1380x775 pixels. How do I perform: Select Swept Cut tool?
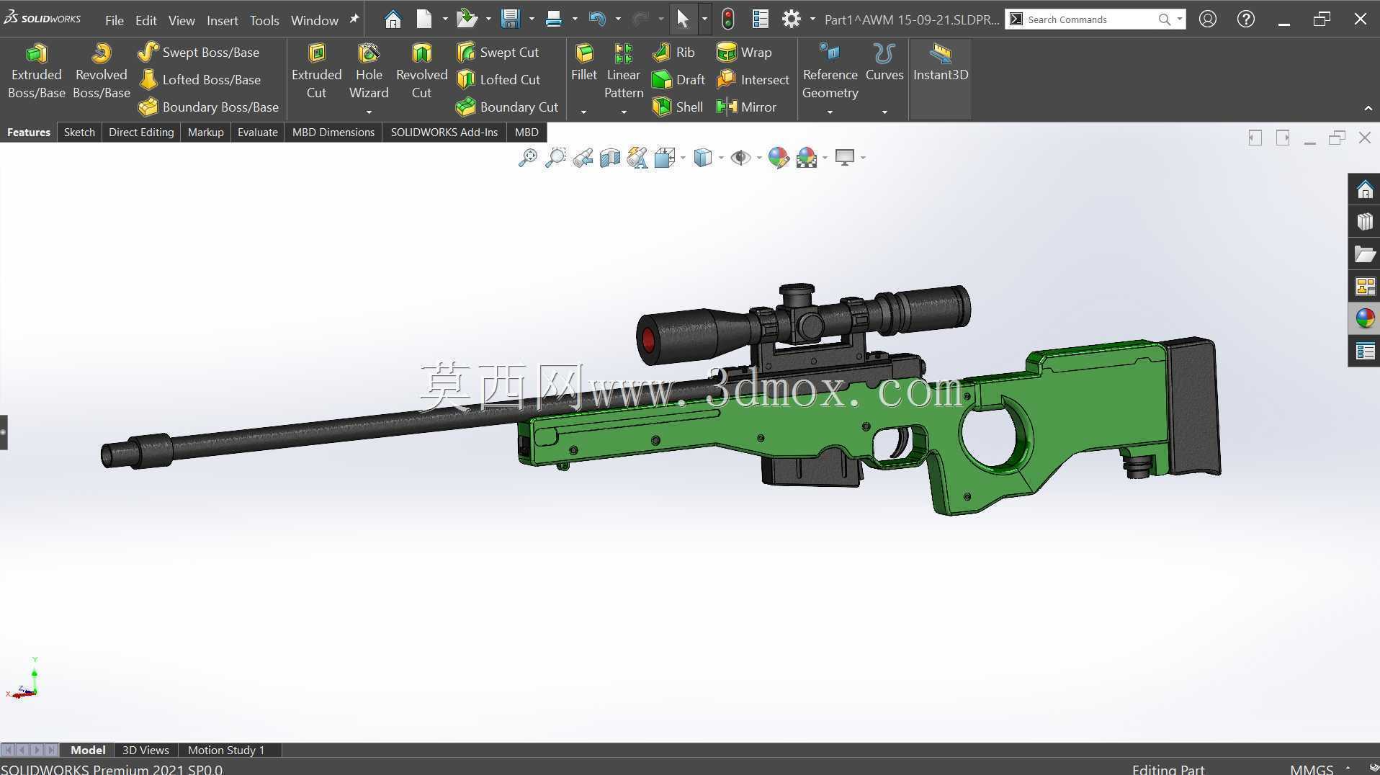[498, 52]
